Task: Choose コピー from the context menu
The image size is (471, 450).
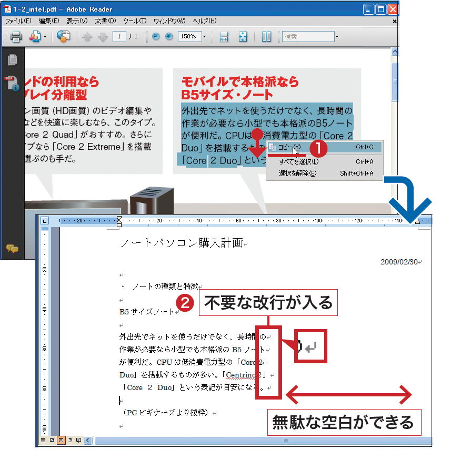Action: 325,147
